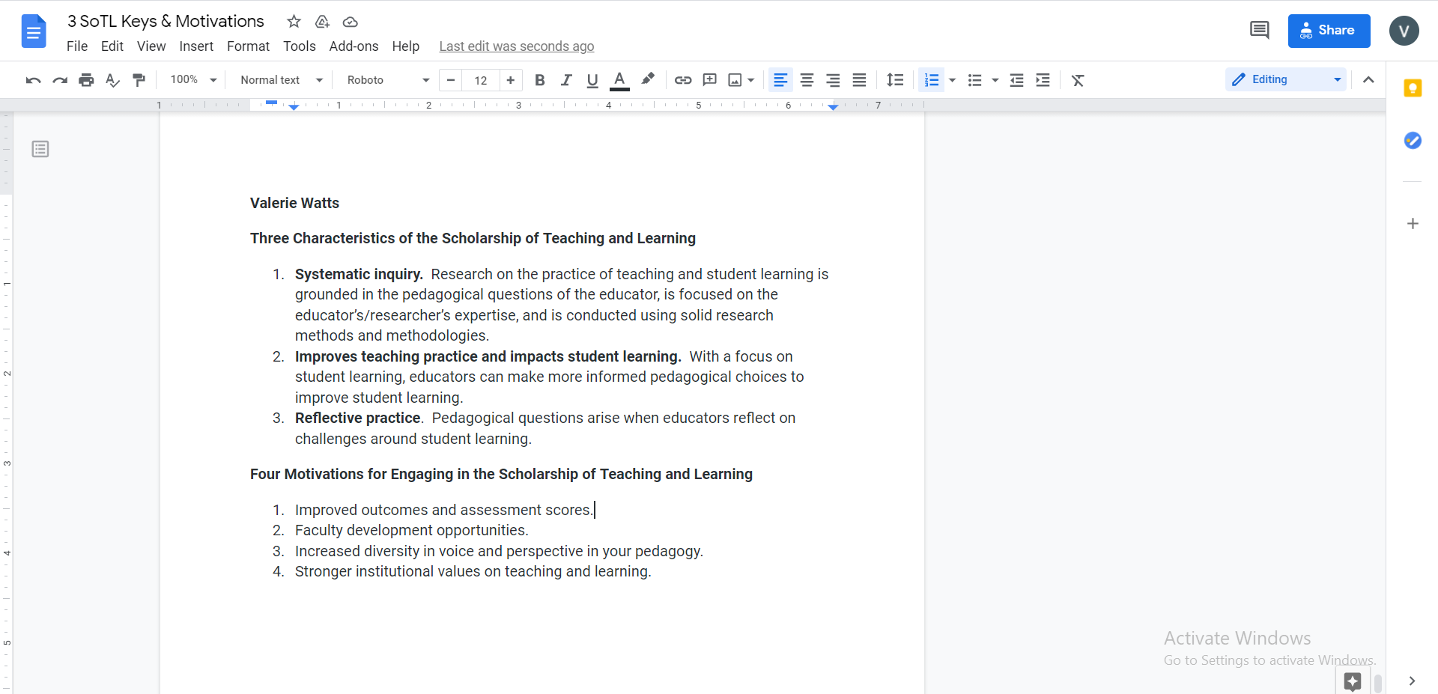Image resolution: width=1438 pixels, height=694 pixels.
Task: Open Google Keep side panel icon
Action: (1413, 88)
